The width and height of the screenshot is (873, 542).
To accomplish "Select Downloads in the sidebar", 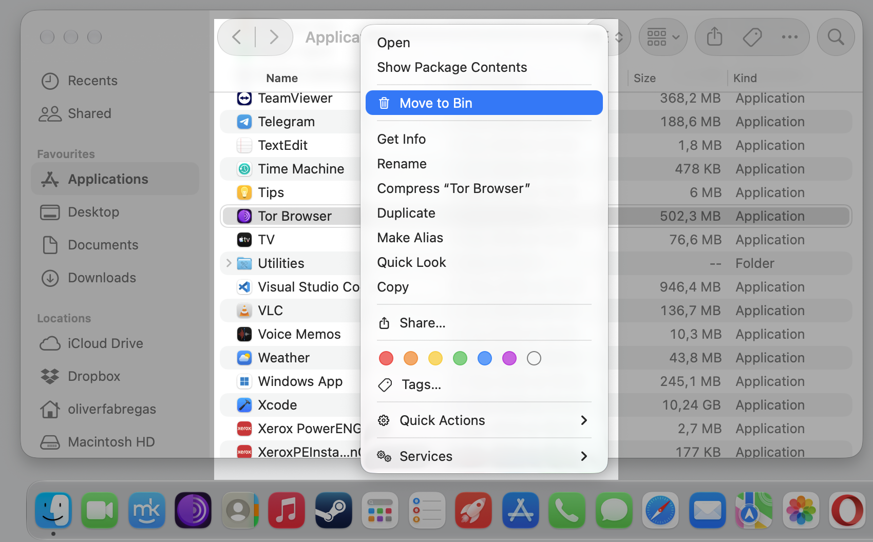I will tap(115, 278).
